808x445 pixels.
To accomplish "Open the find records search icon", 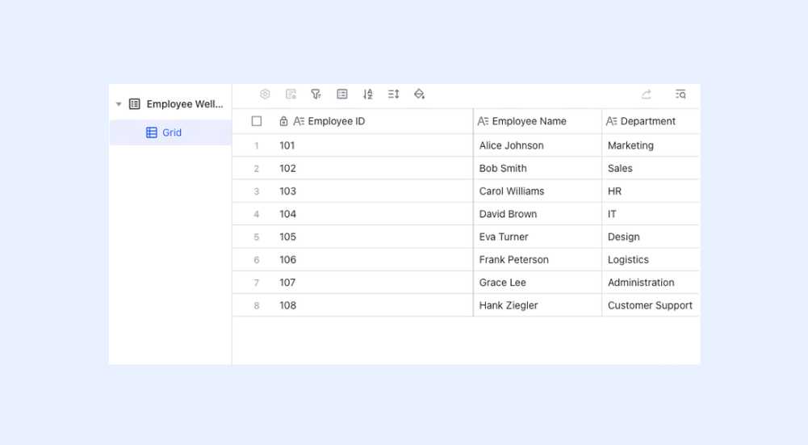I will coord(680,94).
